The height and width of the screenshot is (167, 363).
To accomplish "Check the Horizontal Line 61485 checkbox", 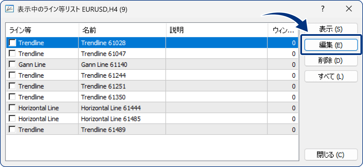I will point(12,119).
